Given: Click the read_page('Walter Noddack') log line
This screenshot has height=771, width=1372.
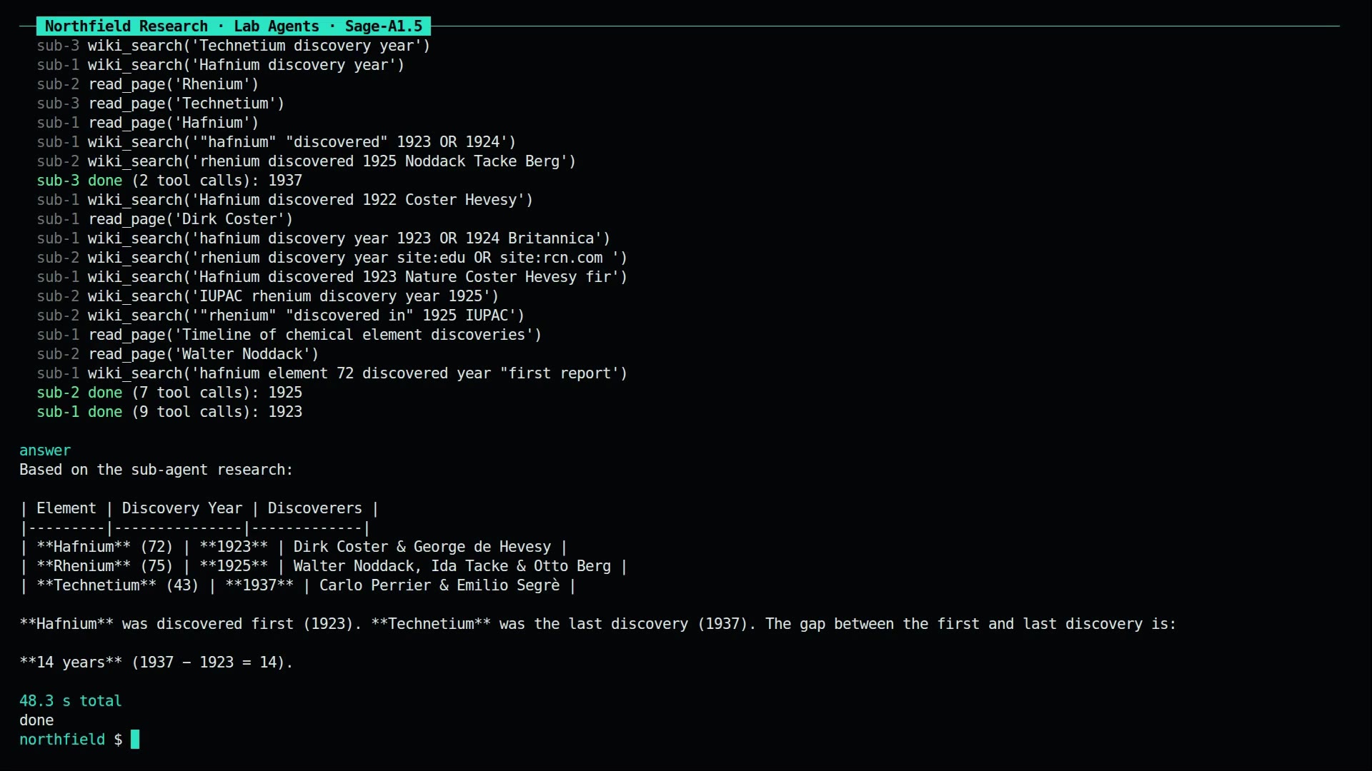Looking at the screenshot, I should click(178, 354).
